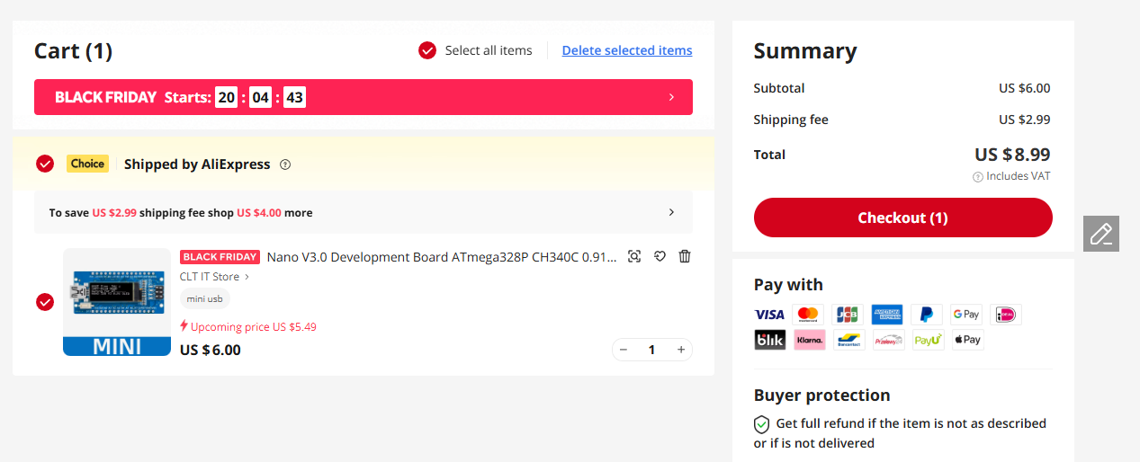Uncheck the Shipped by AliExpress group checkbox
This screenshot has height=462, width=1140.
(x=45, y=164)
